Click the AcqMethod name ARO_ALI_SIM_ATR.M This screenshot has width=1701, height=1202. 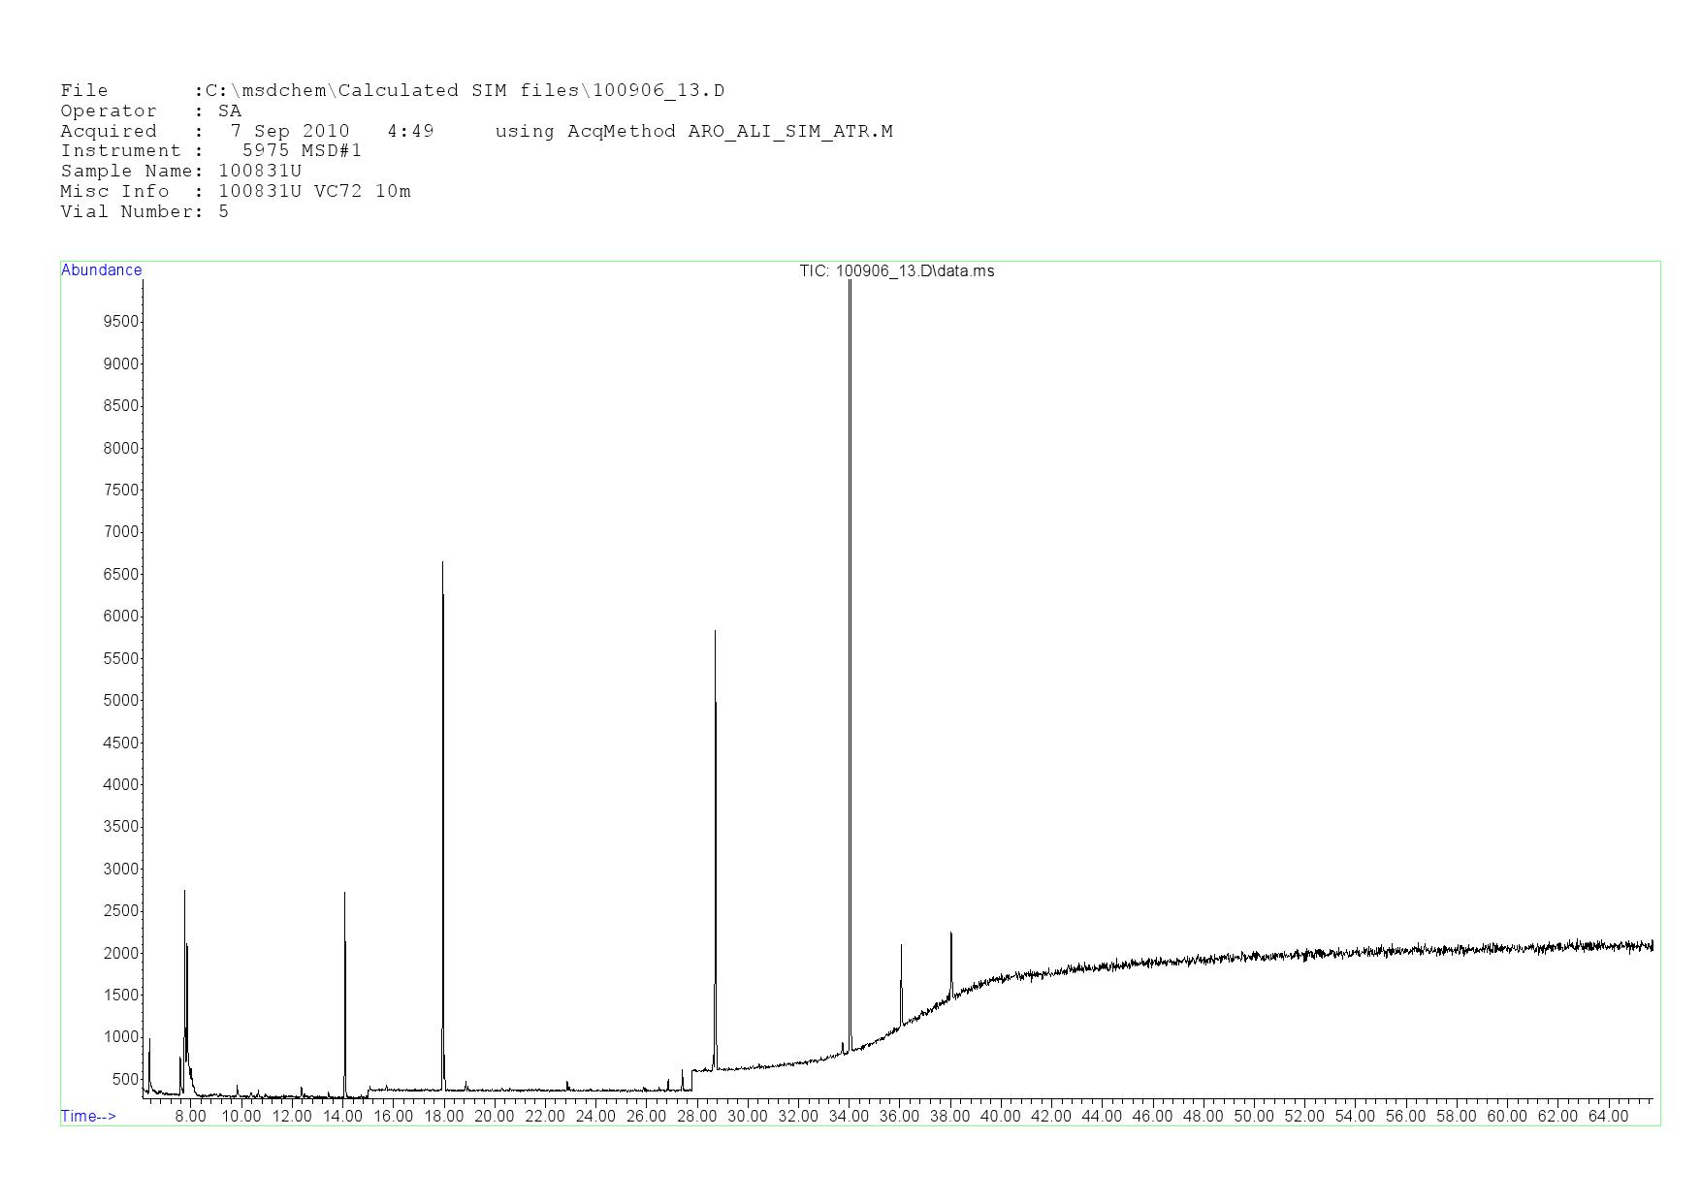[790, 132]
